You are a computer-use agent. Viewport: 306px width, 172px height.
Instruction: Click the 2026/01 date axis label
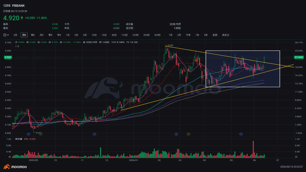pyautogui.click(x=134, y=160)
